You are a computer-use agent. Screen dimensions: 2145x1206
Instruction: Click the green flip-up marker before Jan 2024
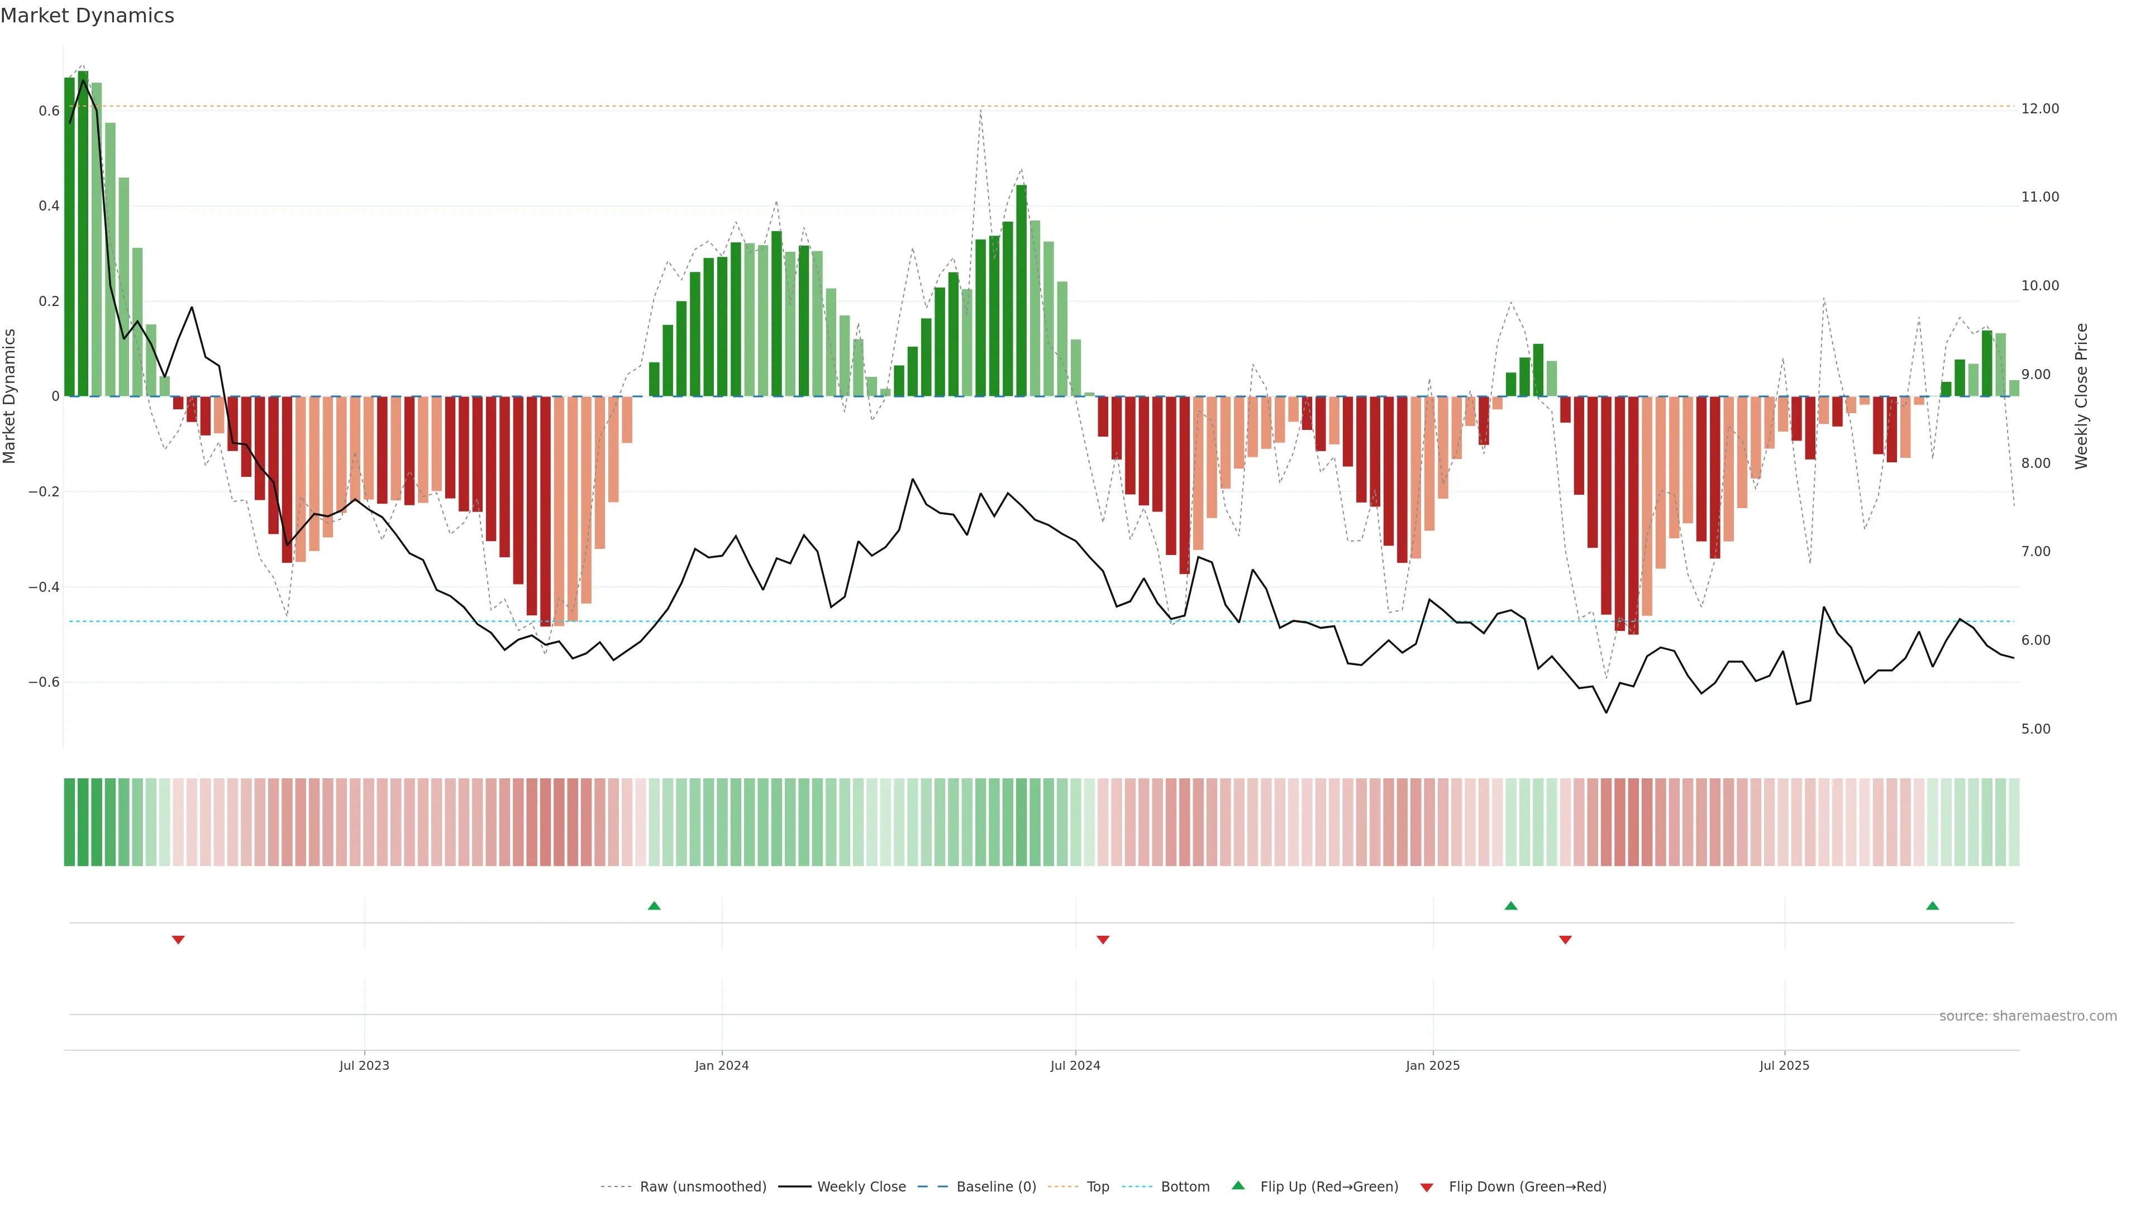click(655, 906)
